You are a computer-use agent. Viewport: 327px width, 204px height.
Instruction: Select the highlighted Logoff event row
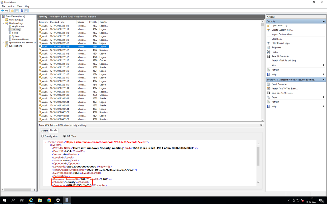click(82, 46)
